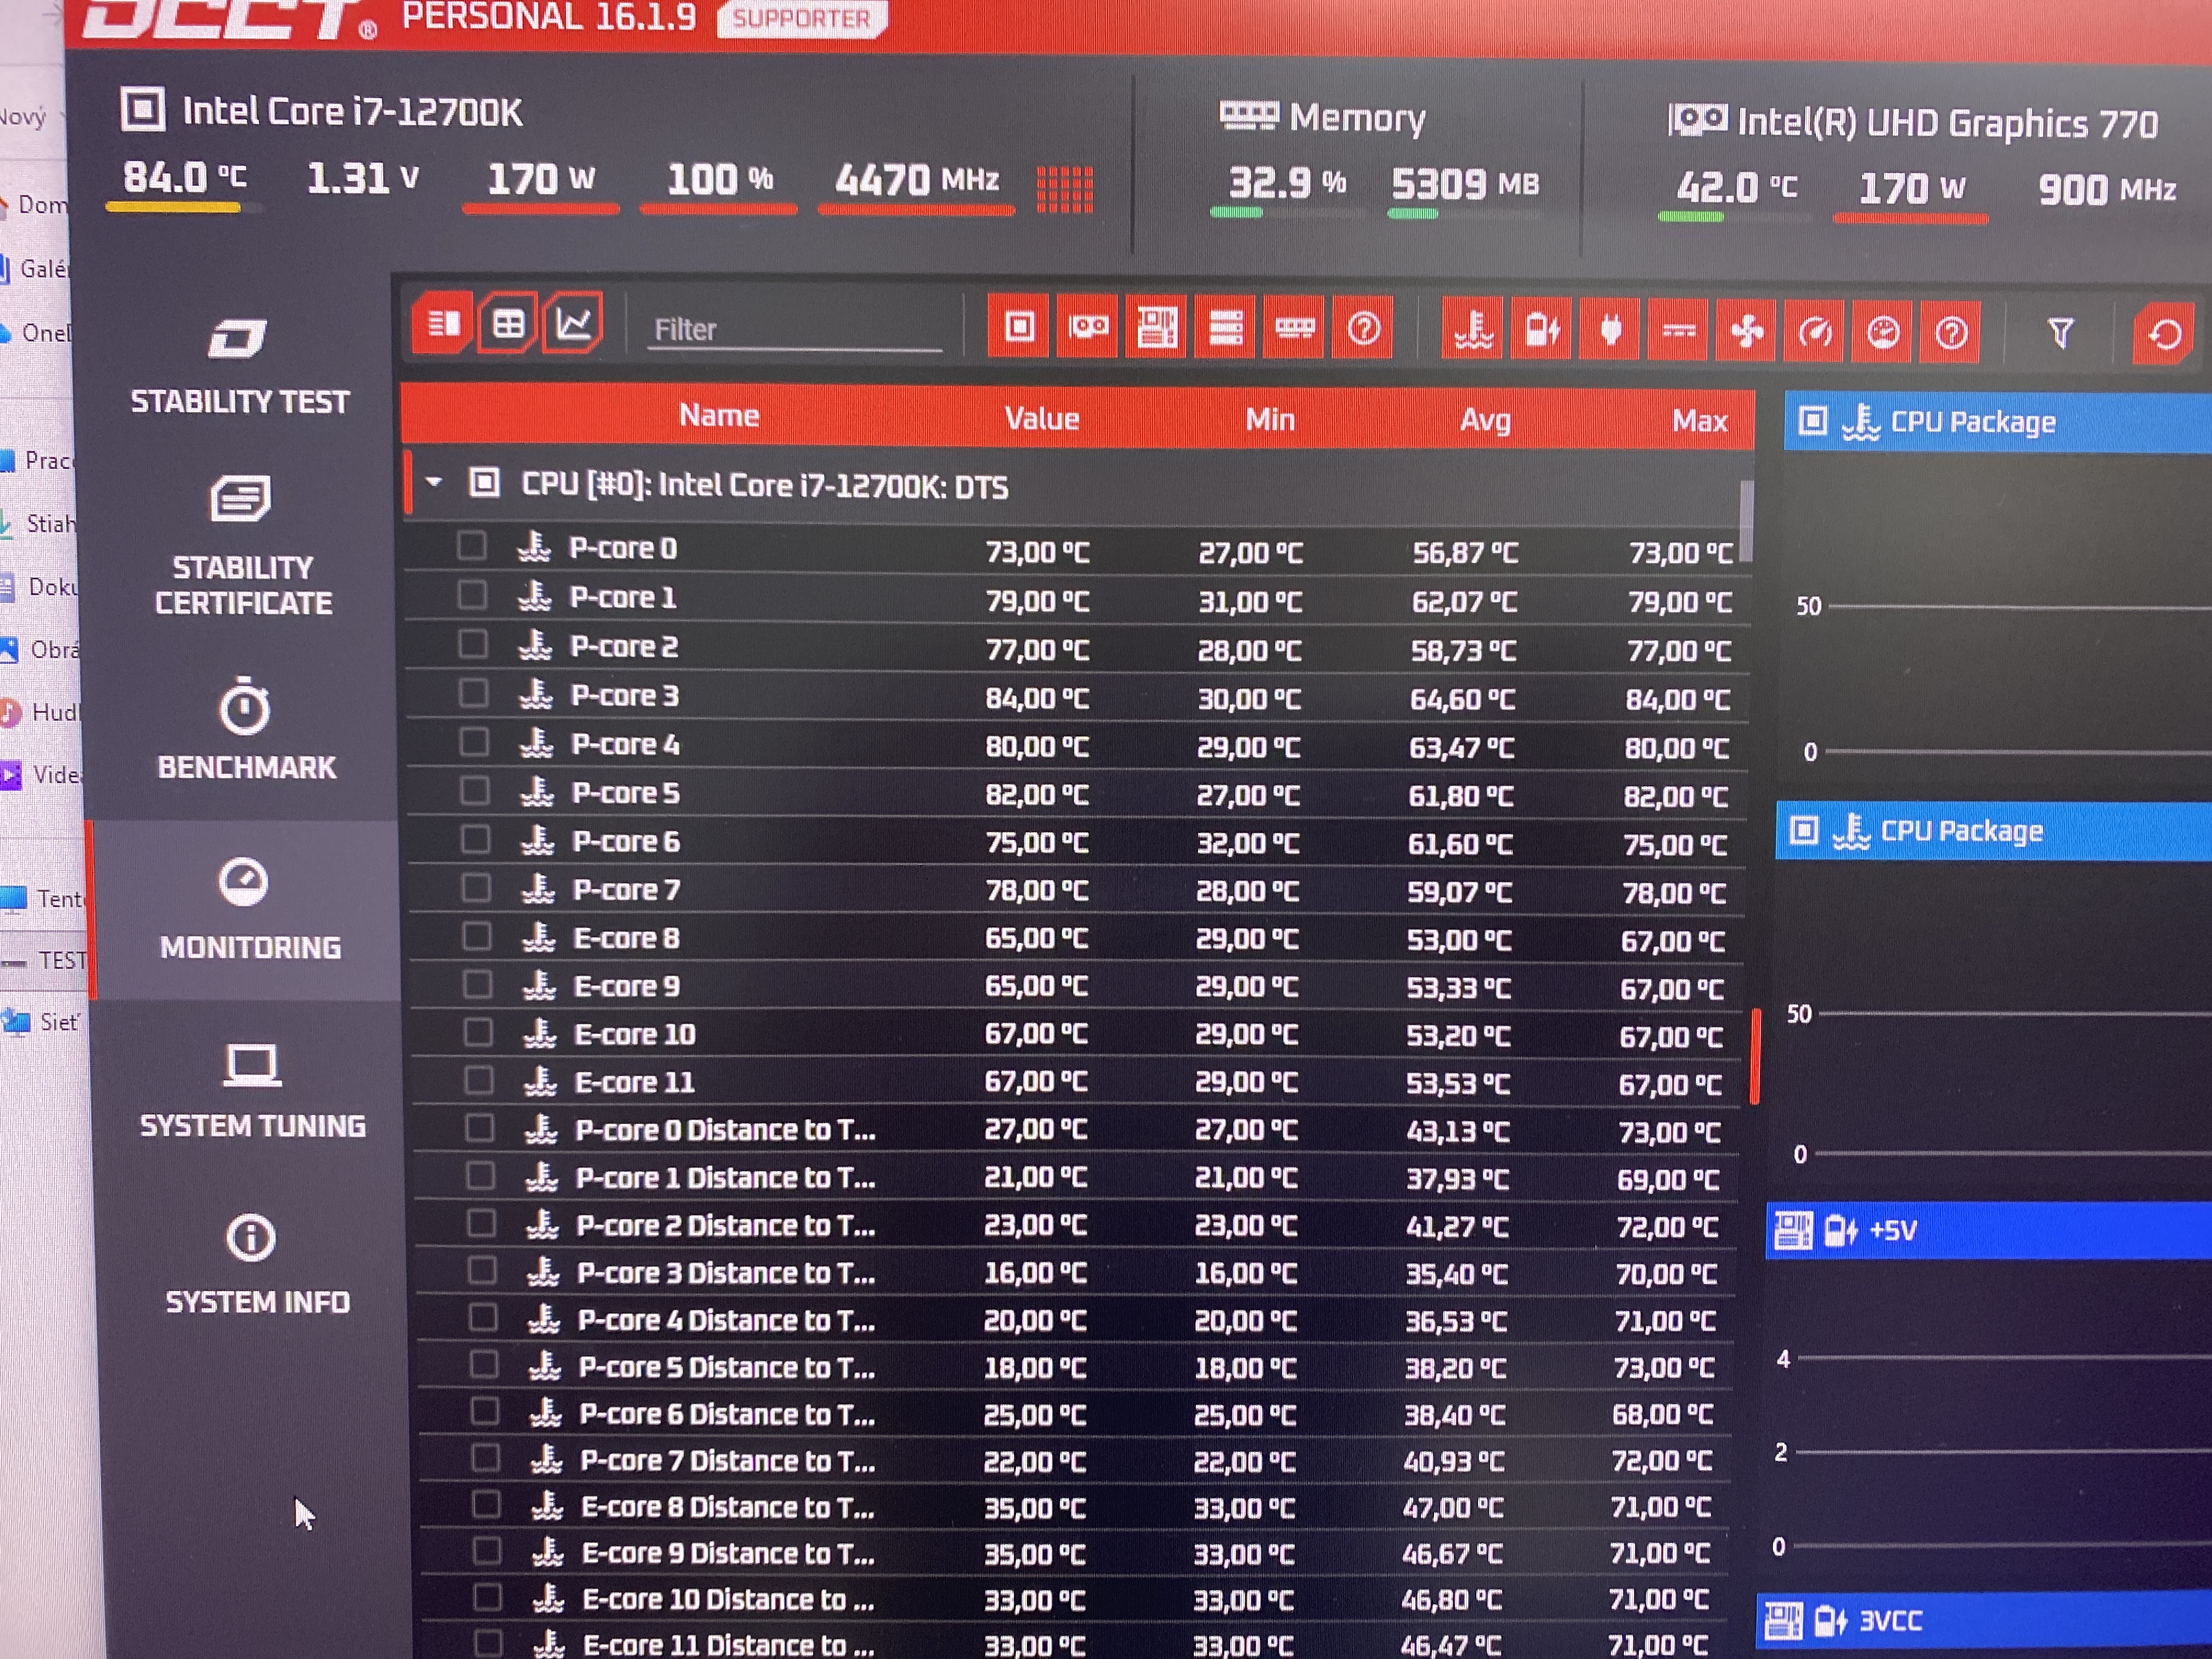Select the +5V graph panel header
This screenshot has height=1659, width=2212.
[1989, 1229]
